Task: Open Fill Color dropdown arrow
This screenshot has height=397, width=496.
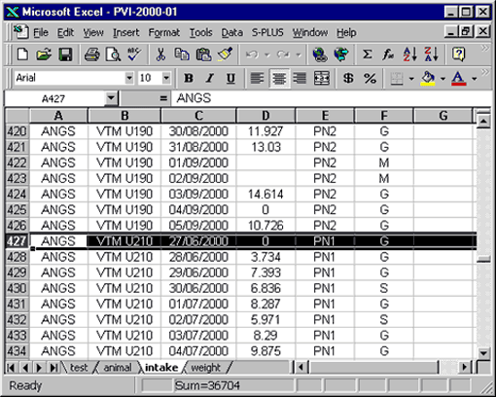Action: [x=443, y=79]
